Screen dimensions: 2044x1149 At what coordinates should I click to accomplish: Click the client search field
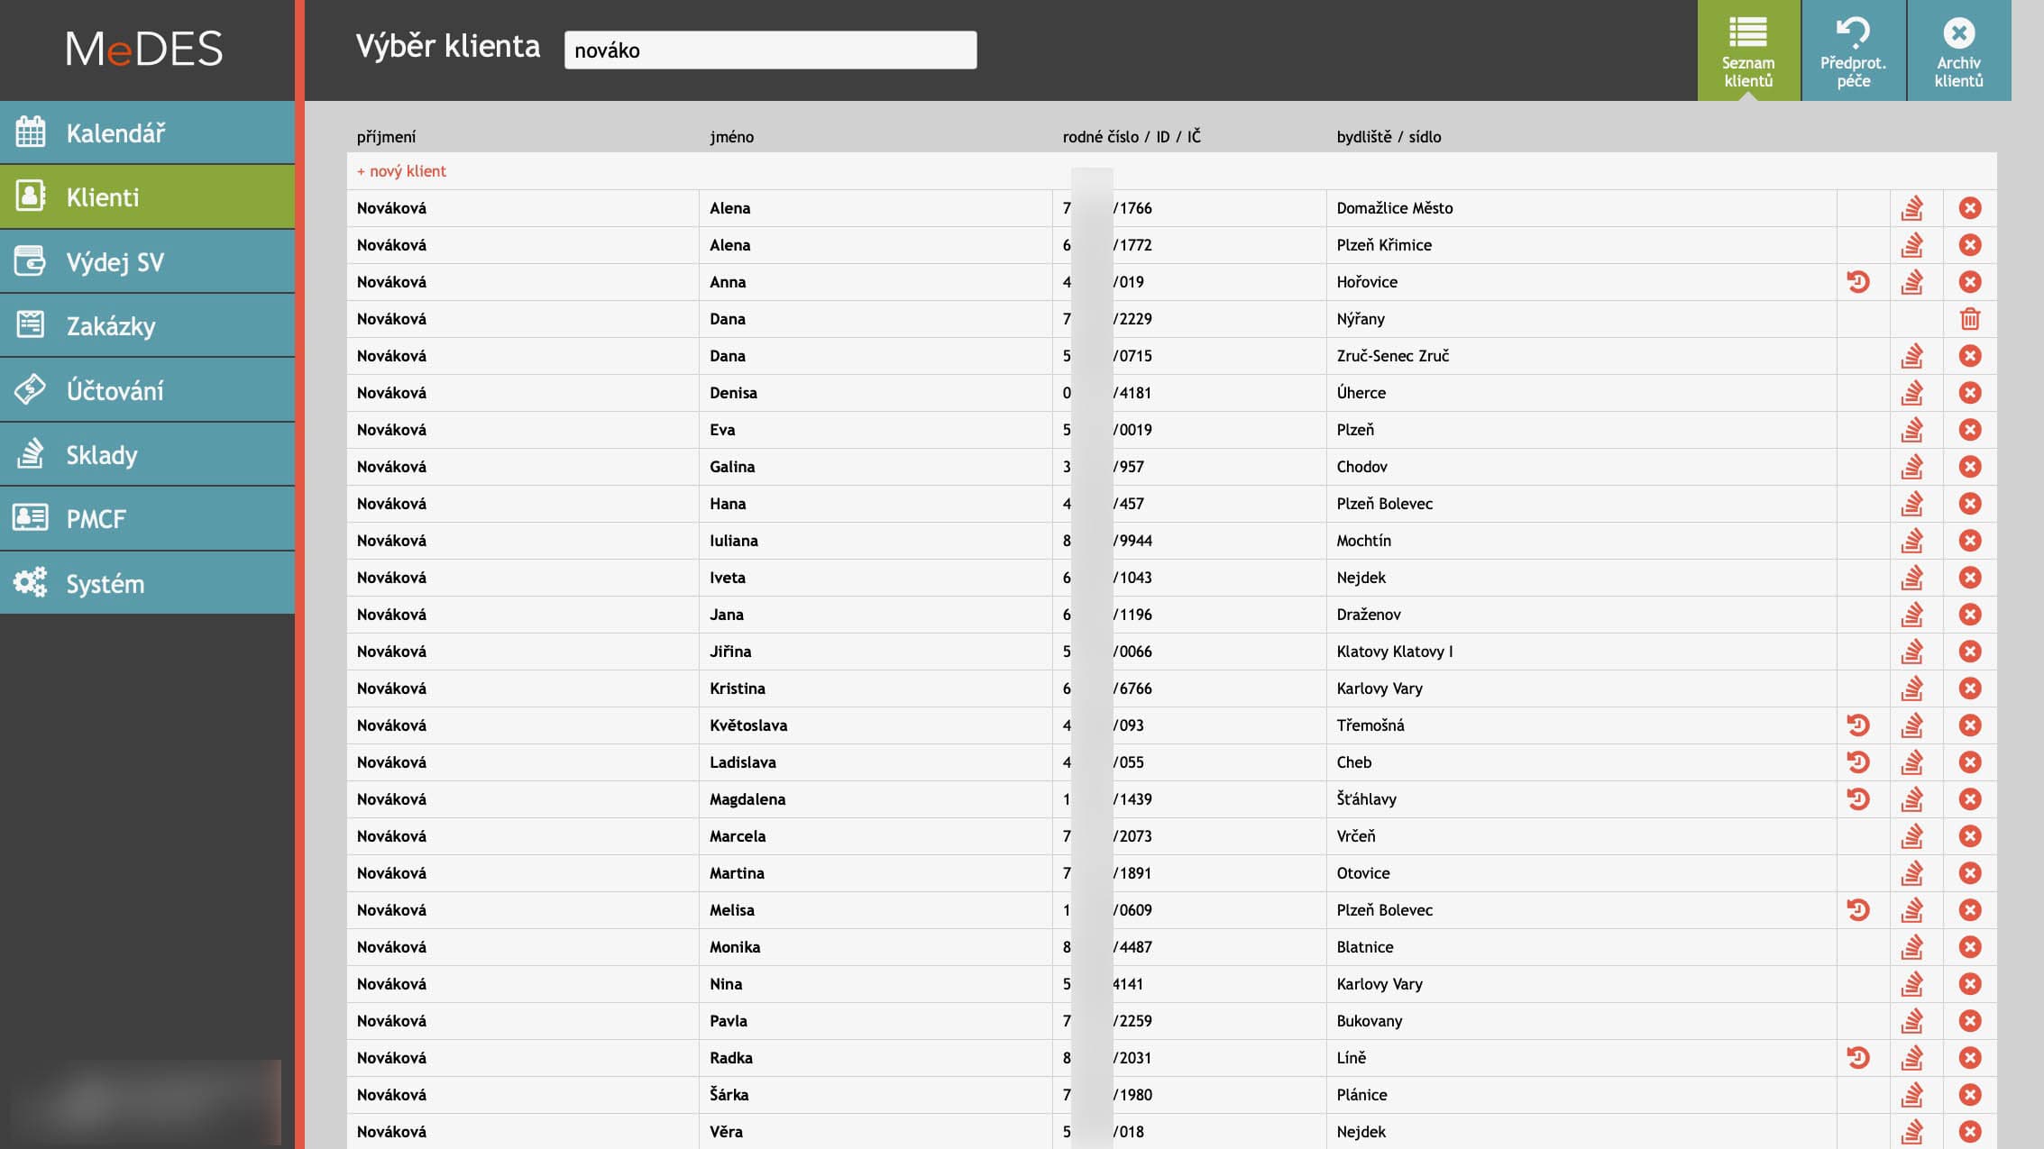tap(770, 50)
